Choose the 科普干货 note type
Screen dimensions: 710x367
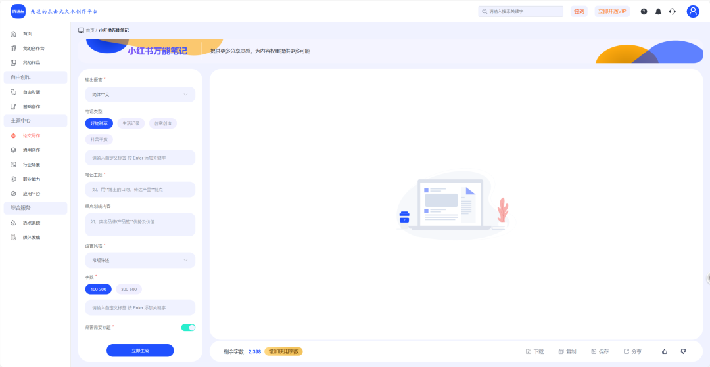pyautogui.click(x=99, y=140)
